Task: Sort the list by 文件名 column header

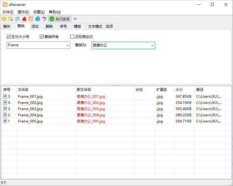Action: point(46,89)
